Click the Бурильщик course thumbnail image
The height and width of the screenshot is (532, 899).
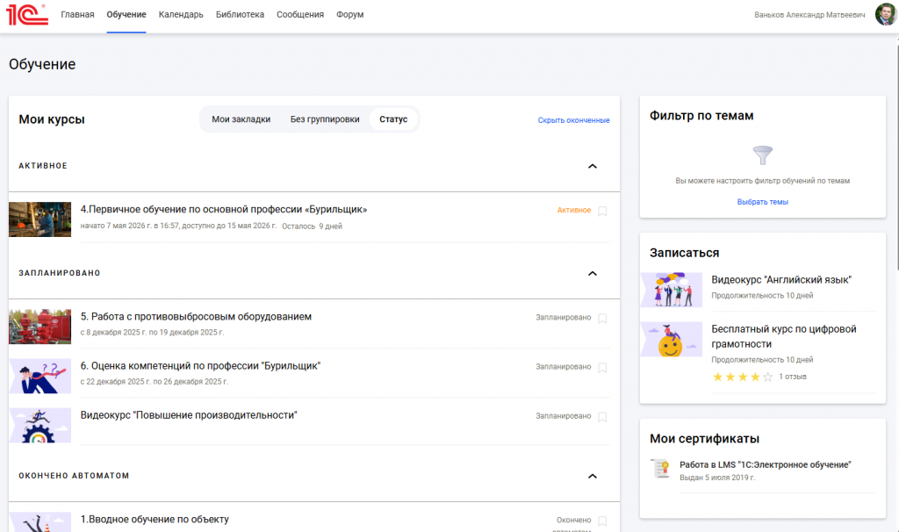pyautogui.click(x=40, y=219)
